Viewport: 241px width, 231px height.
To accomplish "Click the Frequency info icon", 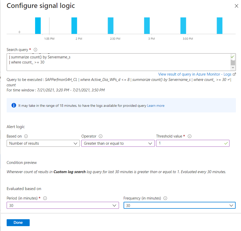I will click(x=165, y=198).
